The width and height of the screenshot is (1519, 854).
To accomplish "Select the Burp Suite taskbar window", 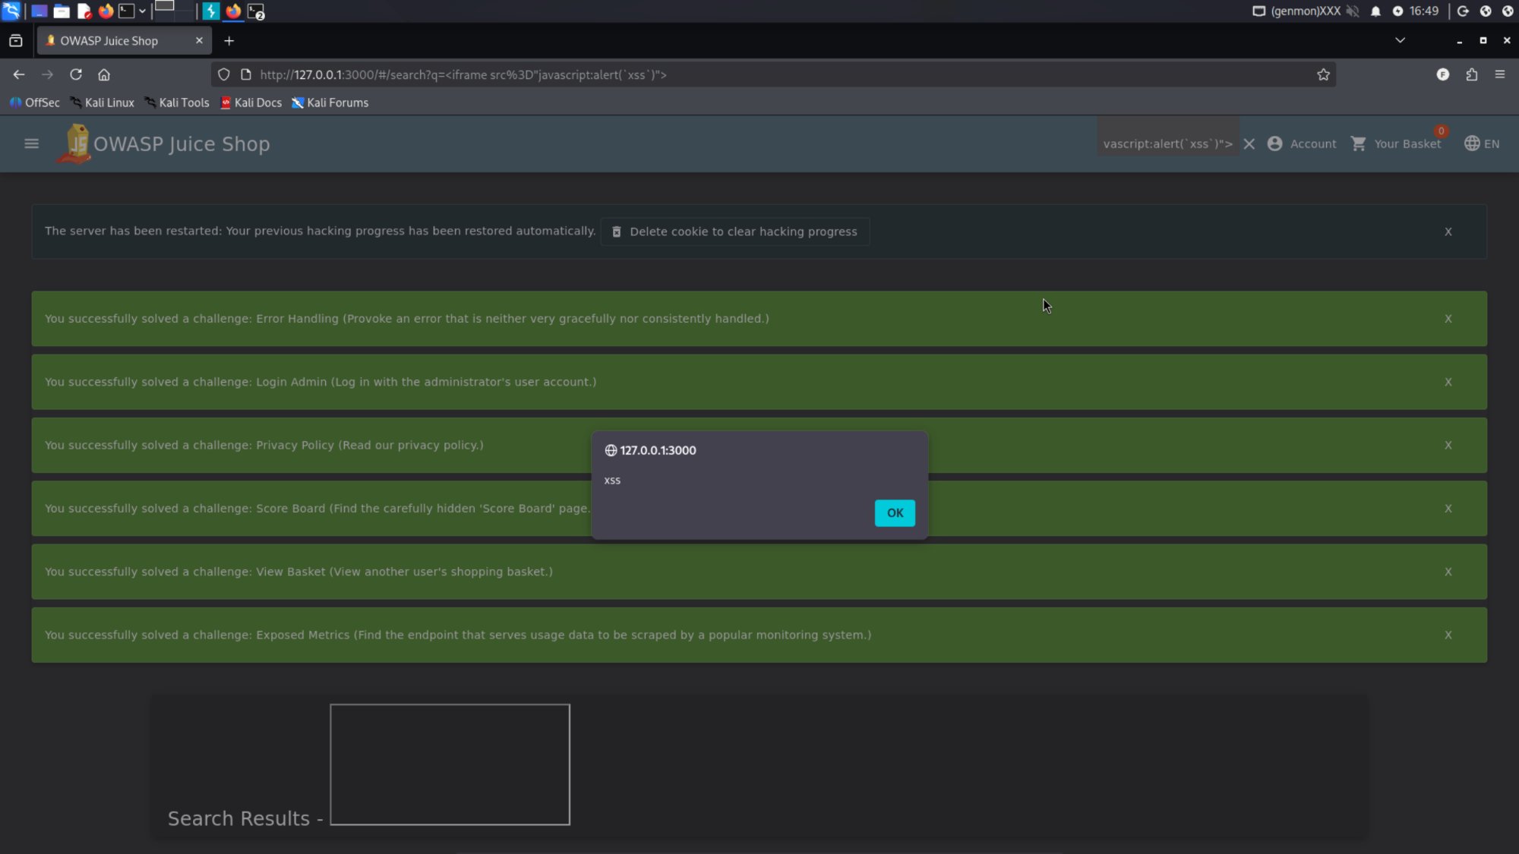I will tap(210, 11).
